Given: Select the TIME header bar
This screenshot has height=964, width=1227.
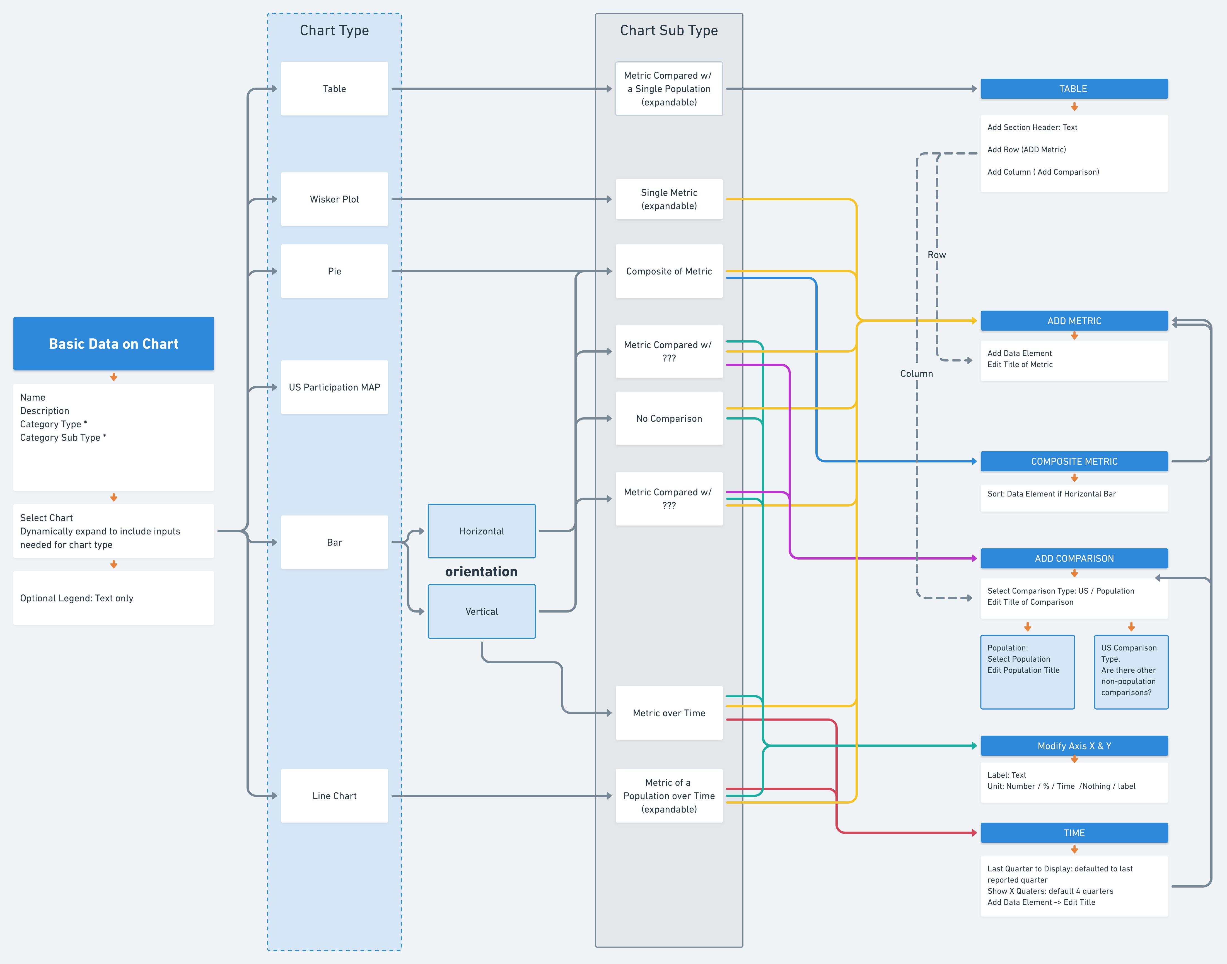Looking at the screenshot, I should pos(1074,833).
